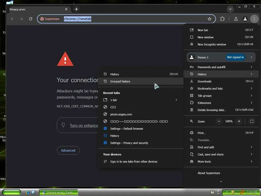
Task: Expand the 1 tab recent entry
Action: tap(141, 100)
